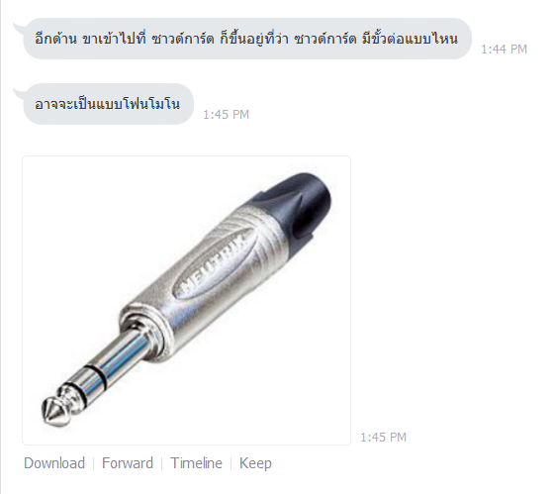The width and height of the screenshot is (553, 494).
Task: Click the 1:45 PM timestamp beside the image
Action: pyautogui.click(x=384, y=438)
